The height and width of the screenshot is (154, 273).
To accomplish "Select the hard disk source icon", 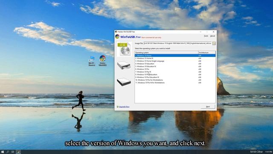I will 124,82.
